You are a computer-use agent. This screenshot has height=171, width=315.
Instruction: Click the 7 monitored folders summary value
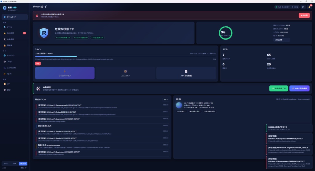224,55
